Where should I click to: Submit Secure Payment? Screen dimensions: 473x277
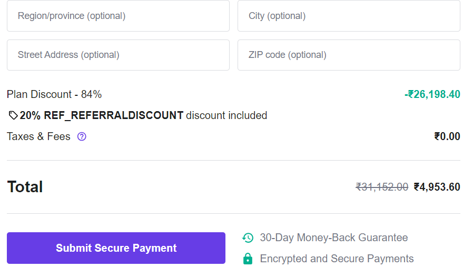tap(116, 248)
